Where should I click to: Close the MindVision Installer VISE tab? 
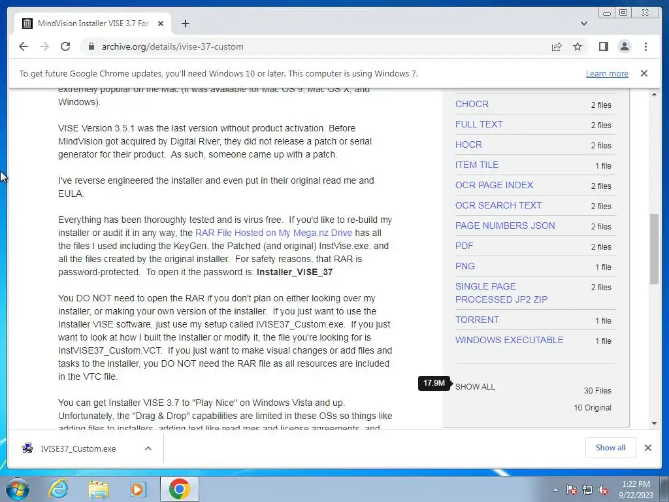click(x=161, y=24)
